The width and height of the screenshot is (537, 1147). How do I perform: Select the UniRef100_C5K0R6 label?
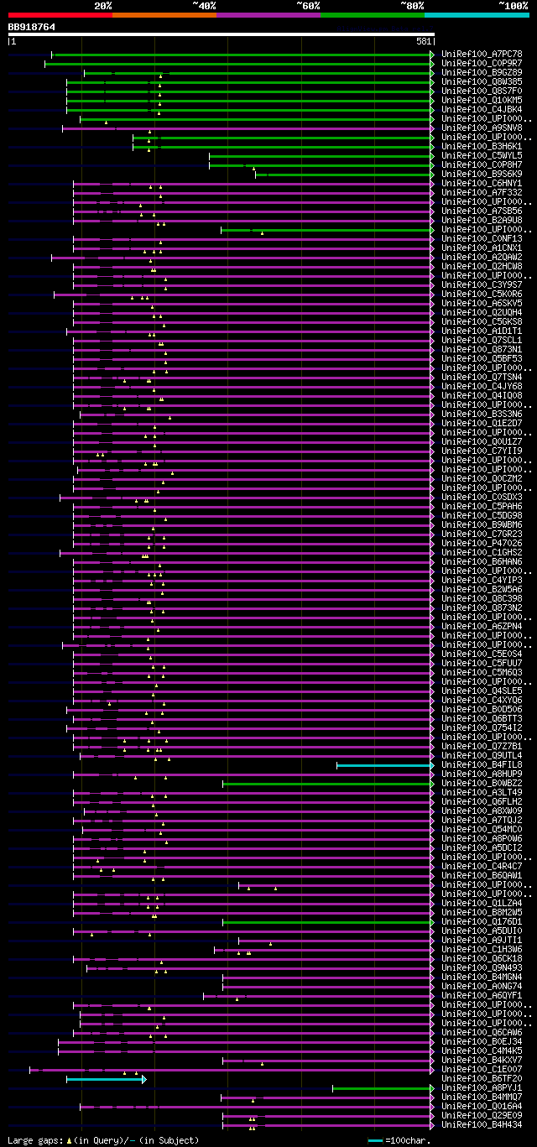click(482, 294)
